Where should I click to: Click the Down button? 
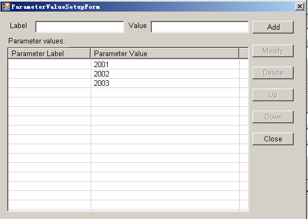273,117
